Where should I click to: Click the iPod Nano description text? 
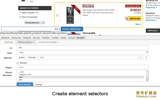(x=98, y=12)
